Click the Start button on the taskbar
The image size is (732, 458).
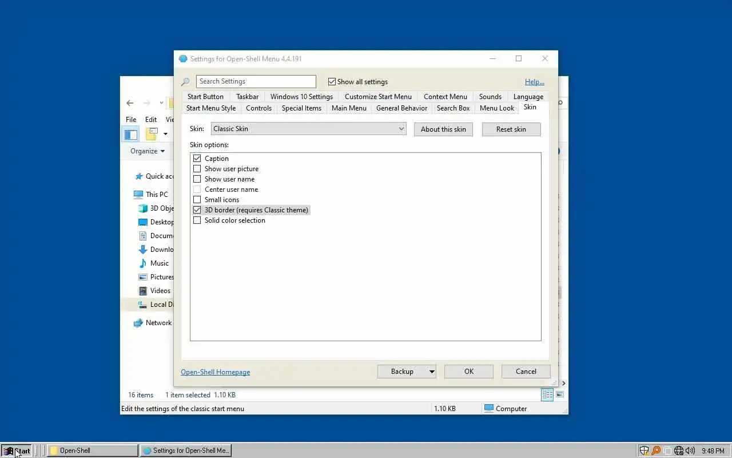pos(17,451)
